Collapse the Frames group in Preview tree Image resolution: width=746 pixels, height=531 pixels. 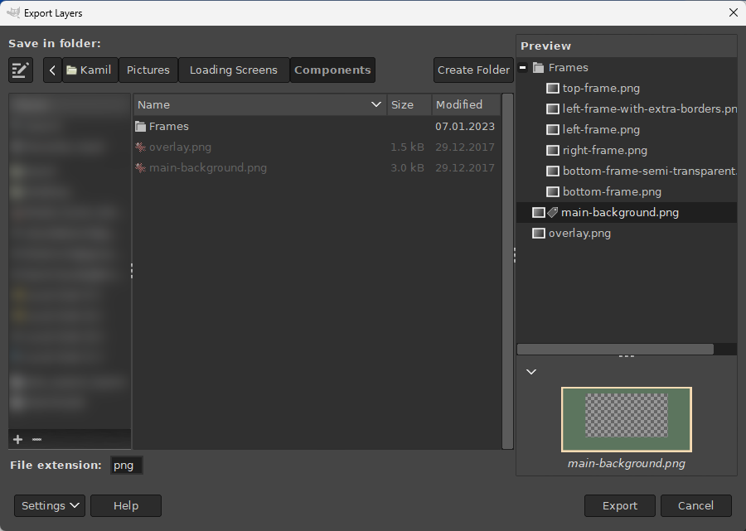[x=523, y=68]
